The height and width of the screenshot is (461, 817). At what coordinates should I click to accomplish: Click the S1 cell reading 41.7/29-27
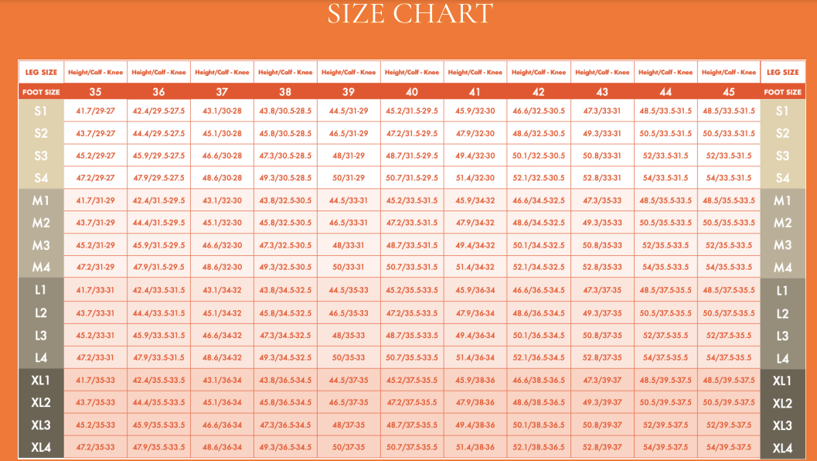pos(95,111)
